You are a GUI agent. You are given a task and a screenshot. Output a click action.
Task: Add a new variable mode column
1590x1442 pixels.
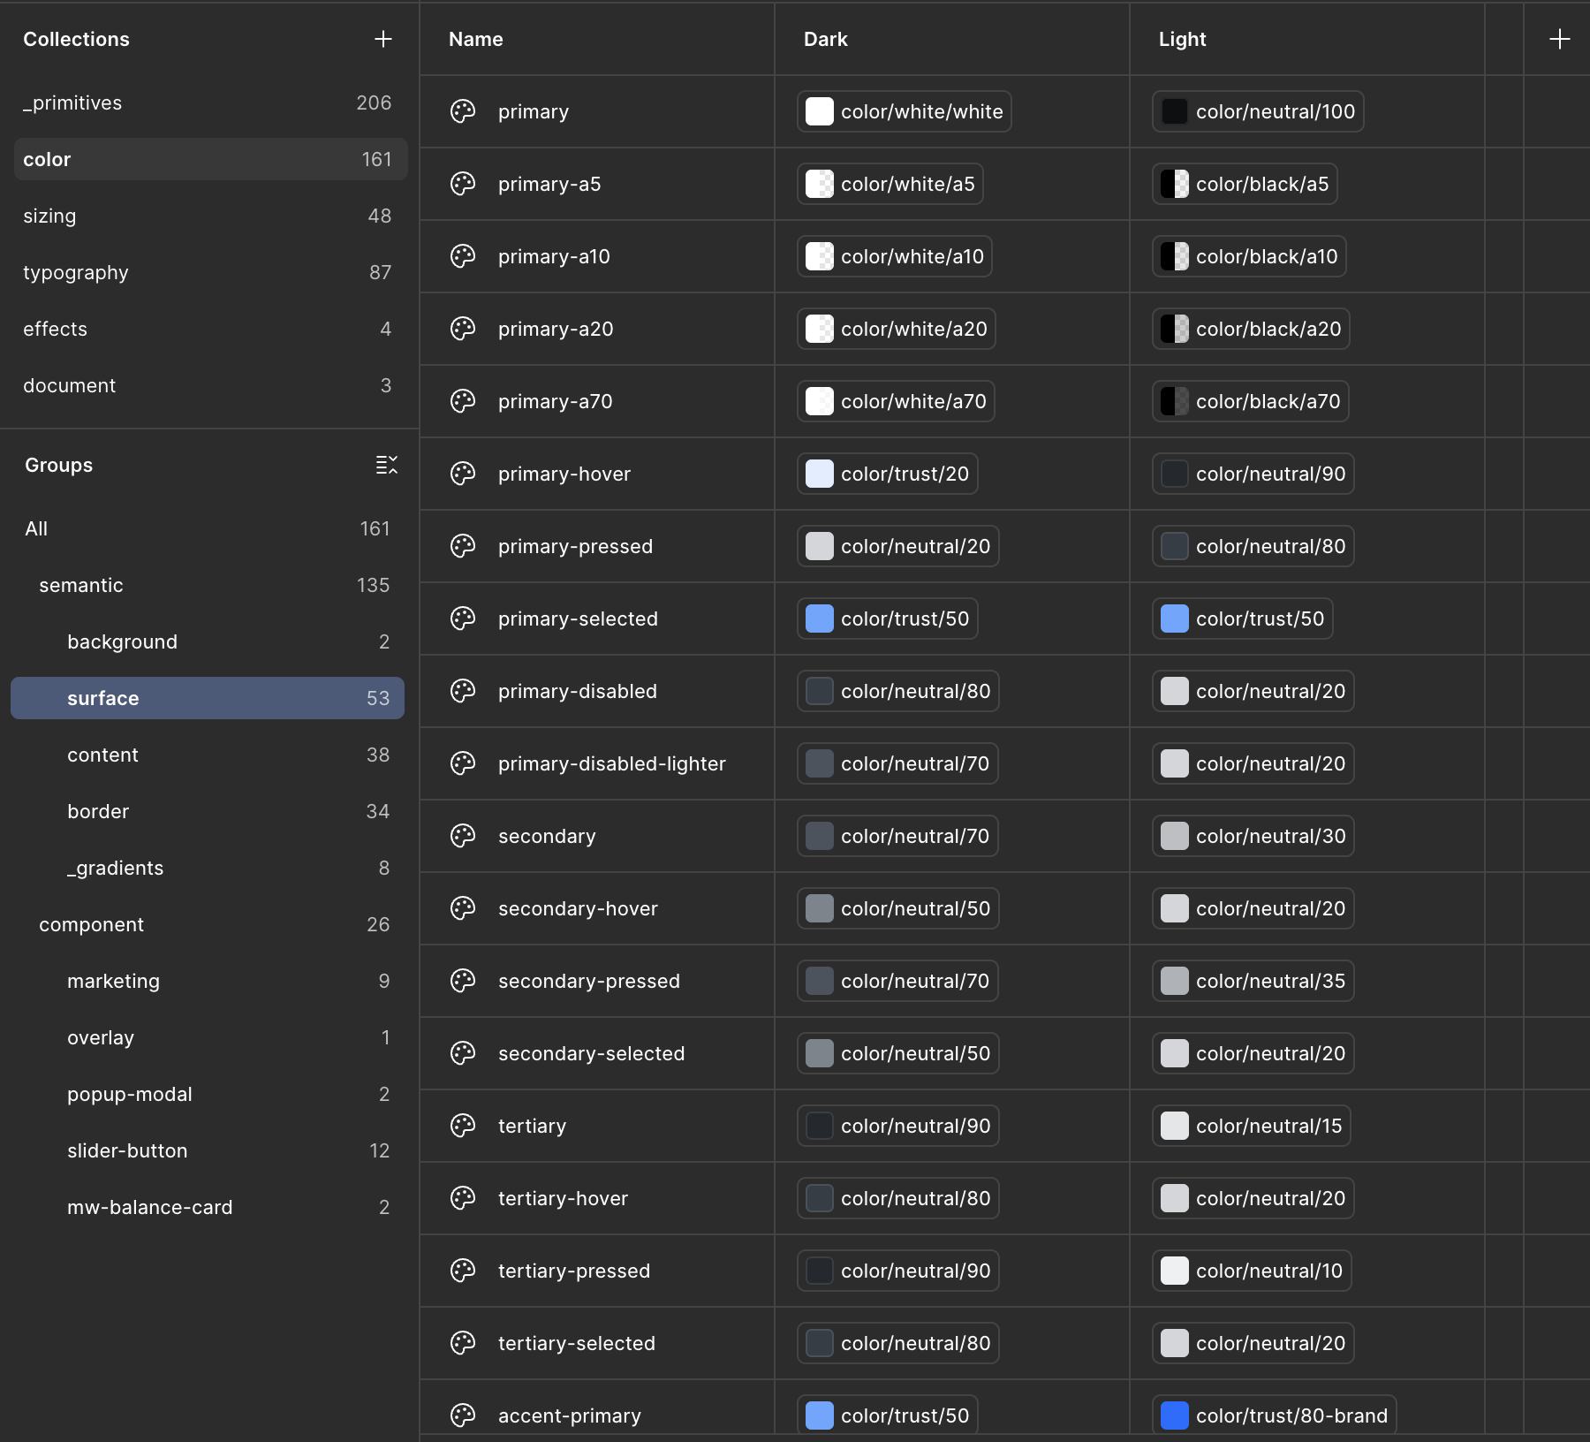pyautogui.click(x=1560, y=39)
